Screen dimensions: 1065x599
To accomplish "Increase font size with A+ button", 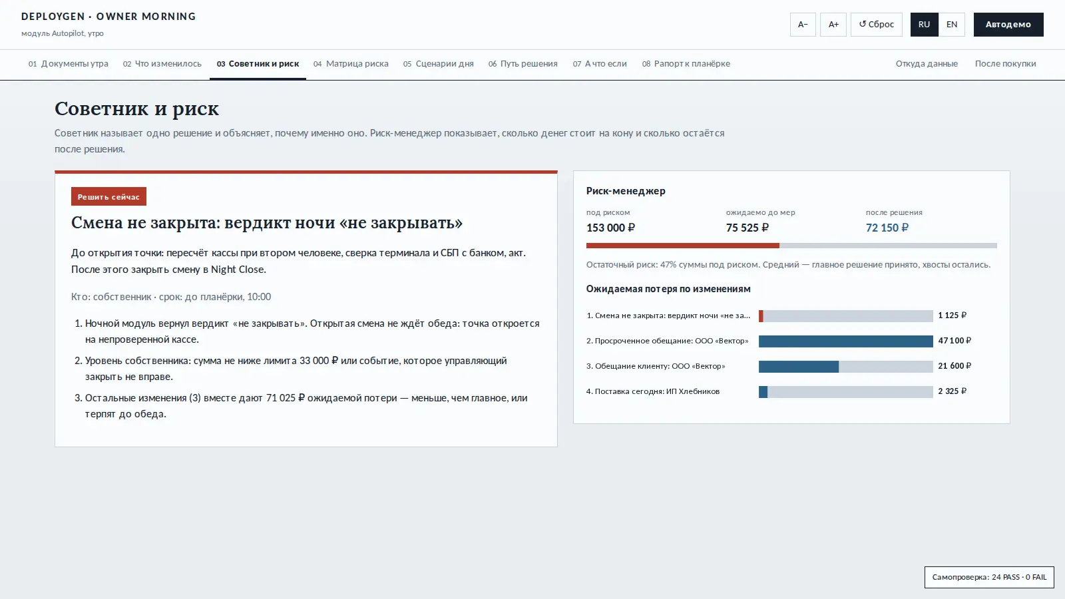I will 833,25.
